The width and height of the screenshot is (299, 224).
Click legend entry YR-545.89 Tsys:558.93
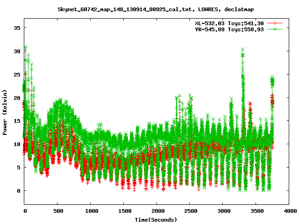pyautogui.click(x=229, y=29)
